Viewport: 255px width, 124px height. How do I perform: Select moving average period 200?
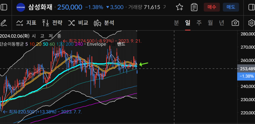click(70, 44)
